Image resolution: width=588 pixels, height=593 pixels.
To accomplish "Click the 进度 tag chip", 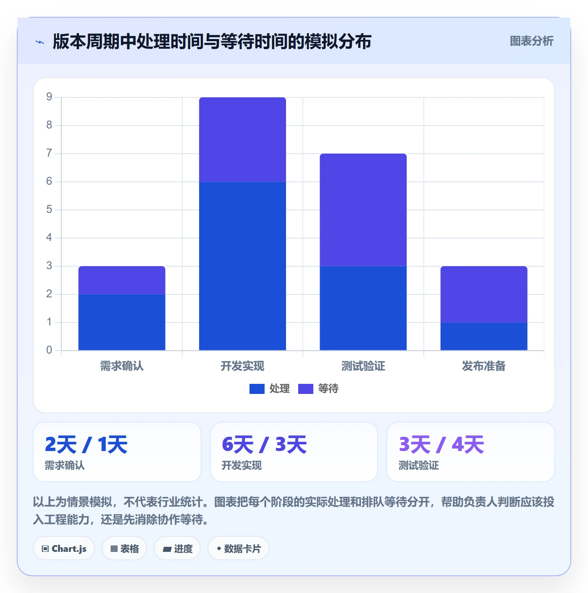I will 177,548.
